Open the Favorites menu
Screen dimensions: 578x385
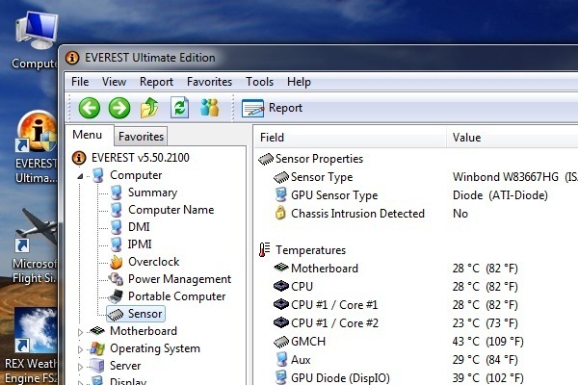pyautogui.click(x=209, y=82)
